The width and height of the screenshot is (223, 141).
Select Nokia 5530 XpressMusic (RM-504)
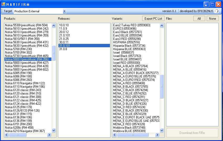pos(28,25)
